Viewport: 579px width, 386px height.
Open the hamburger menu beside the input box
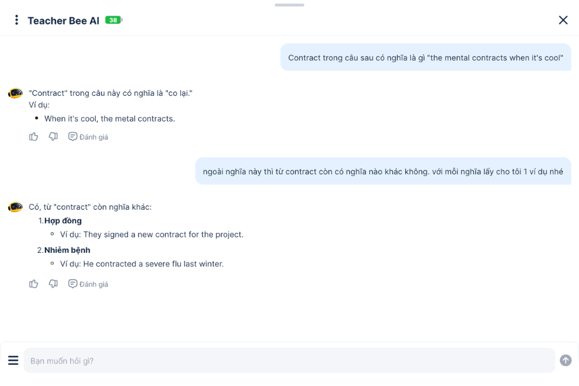coord(13,360)
